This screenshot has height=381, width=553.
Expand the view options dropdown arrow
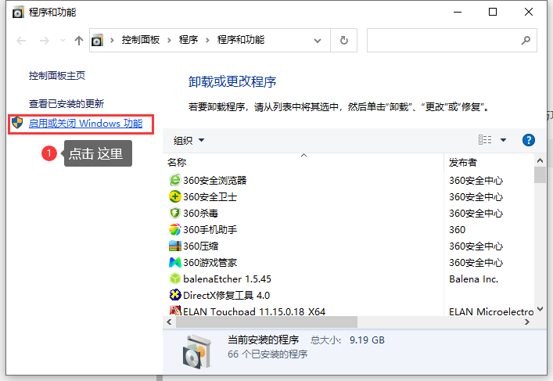pos(503,140)
